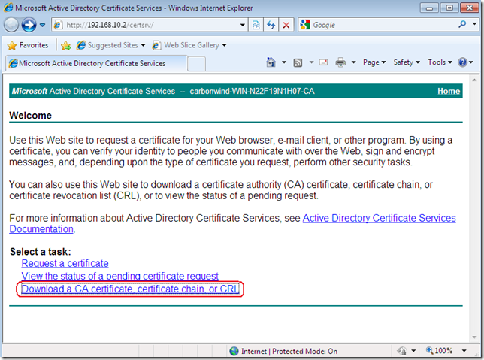Click the magnifying glass search icon
This screenshot has height=360, width=484.
click(462, 24)
